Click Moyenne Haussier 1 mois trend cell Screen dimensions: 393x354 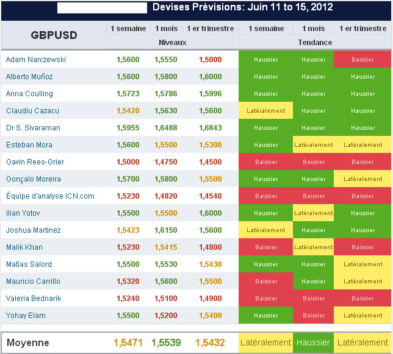(313, 342)
